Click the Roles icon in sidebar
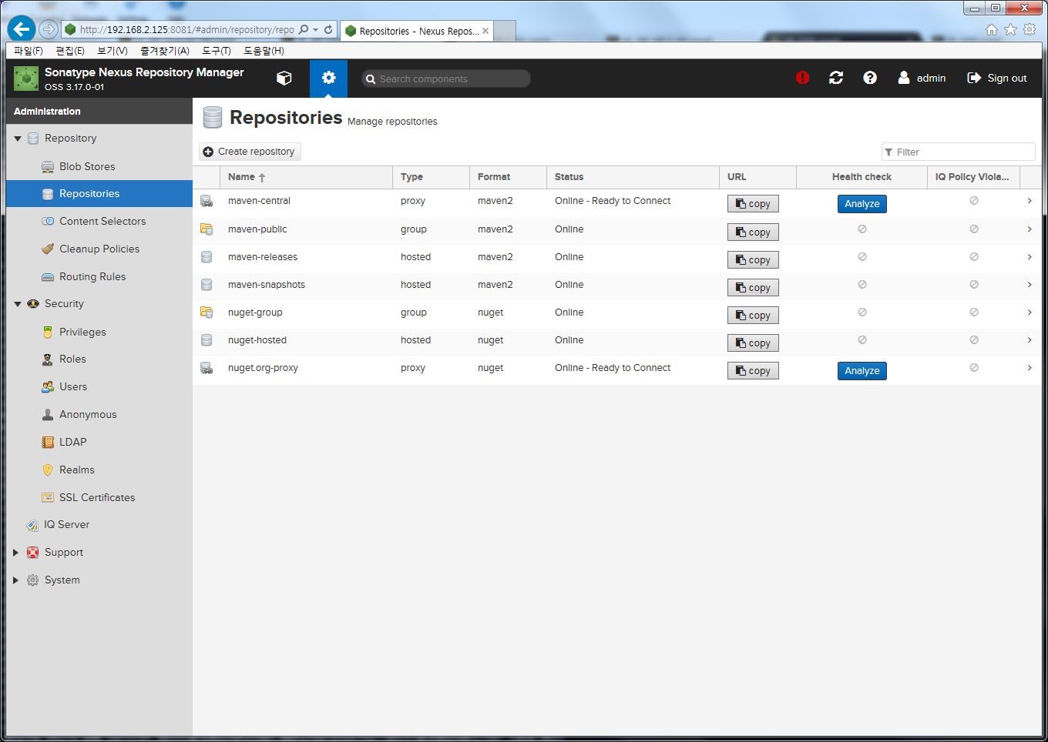The height and width of the screenshot is (742, 1048). 48,359
